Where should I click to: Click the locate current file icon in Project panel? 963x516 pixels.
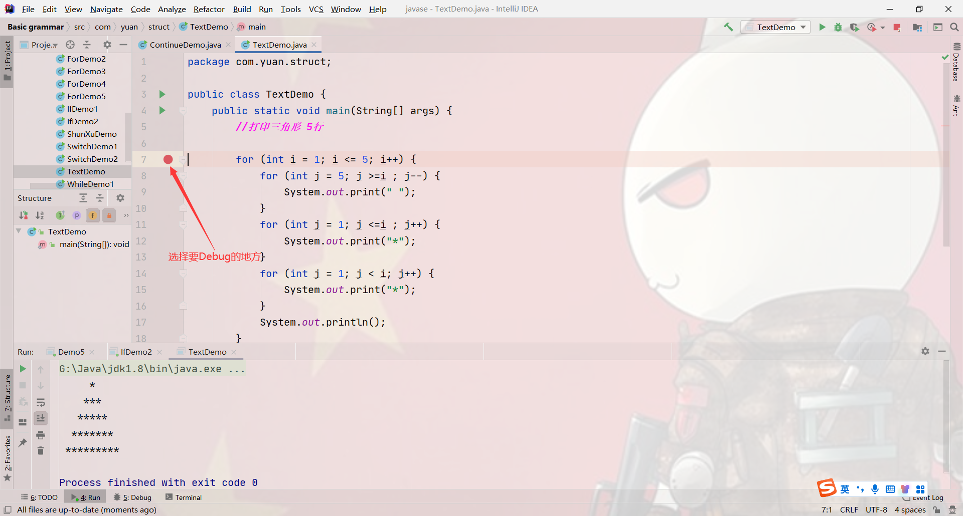70,45
